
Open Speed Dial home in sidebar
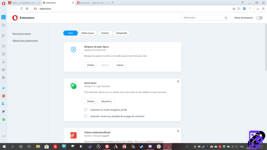pyautogui.click(x=3, y=17)
